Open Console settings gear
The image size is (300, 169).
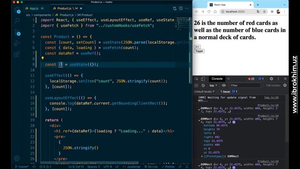285,85
